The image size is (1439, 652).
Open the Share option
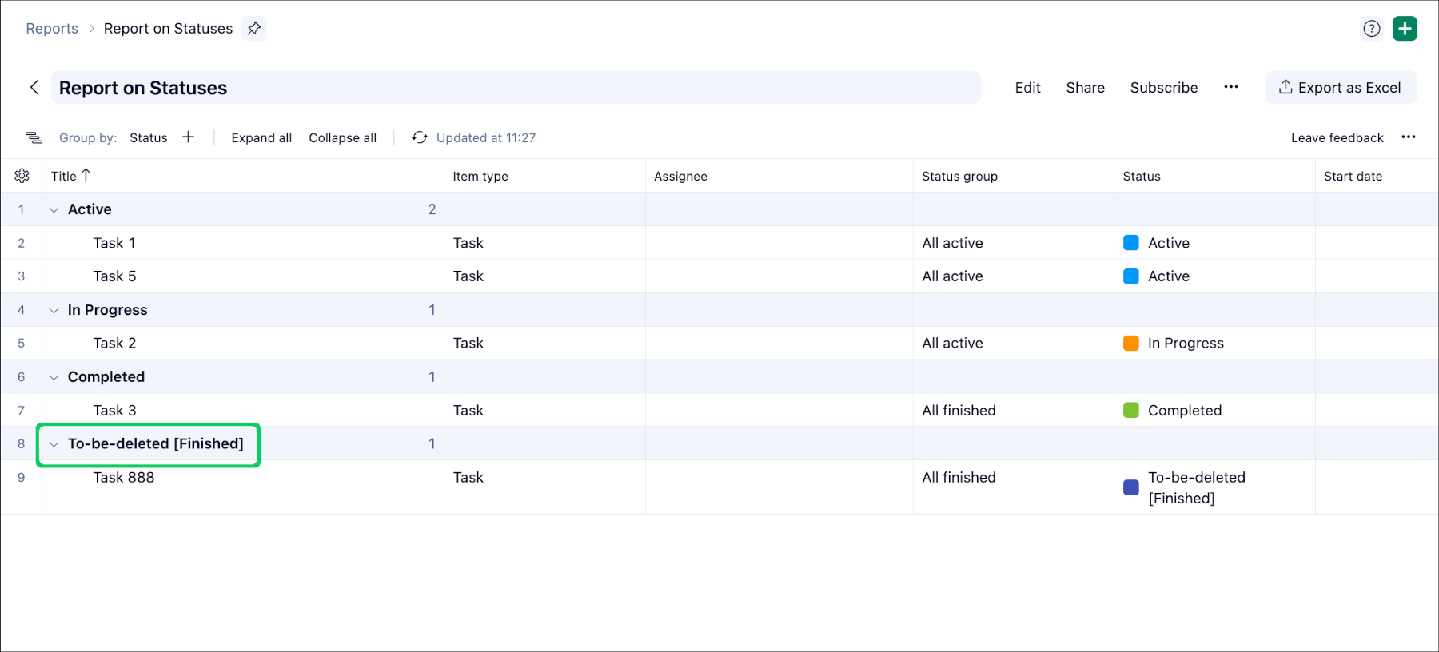click(1085, 88)
